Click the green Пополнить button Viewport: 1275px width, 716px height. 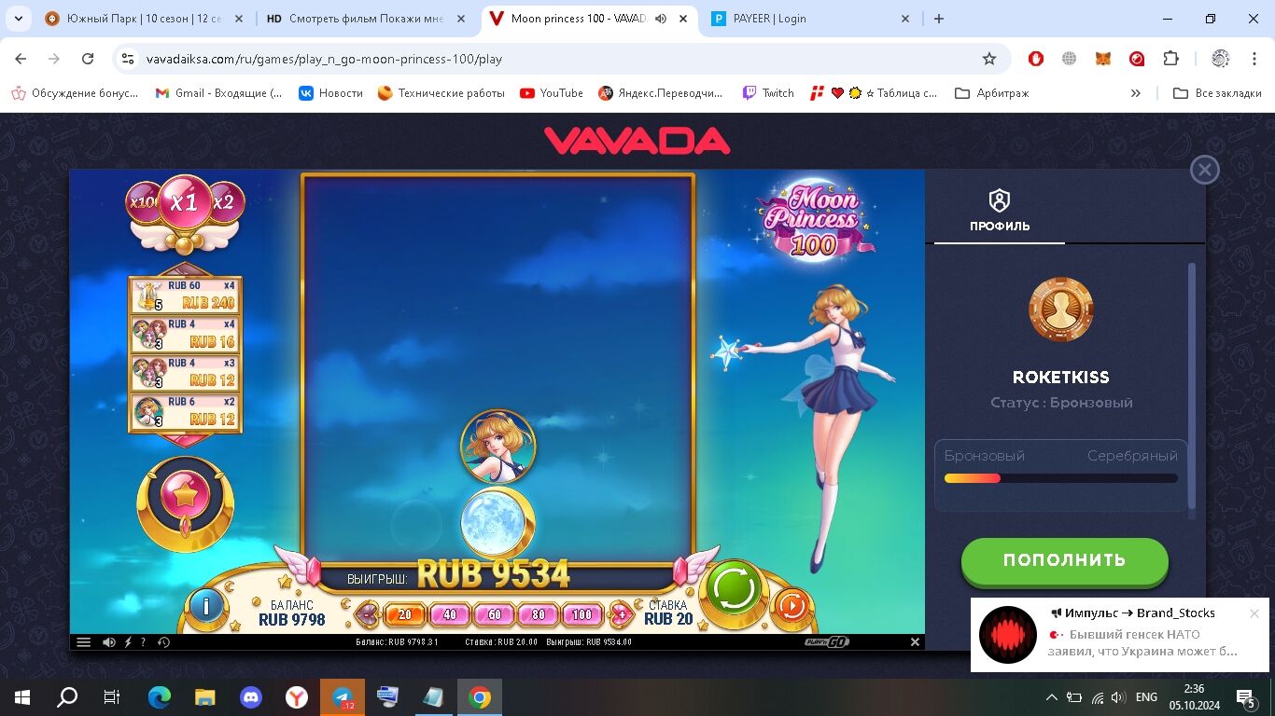tap(1064, 560)
